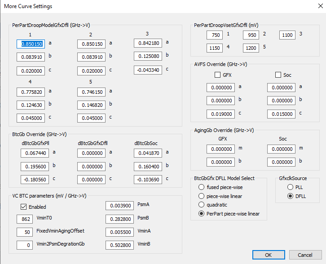Enable the Soc AVFS override checkbox

tap(278, 75)
